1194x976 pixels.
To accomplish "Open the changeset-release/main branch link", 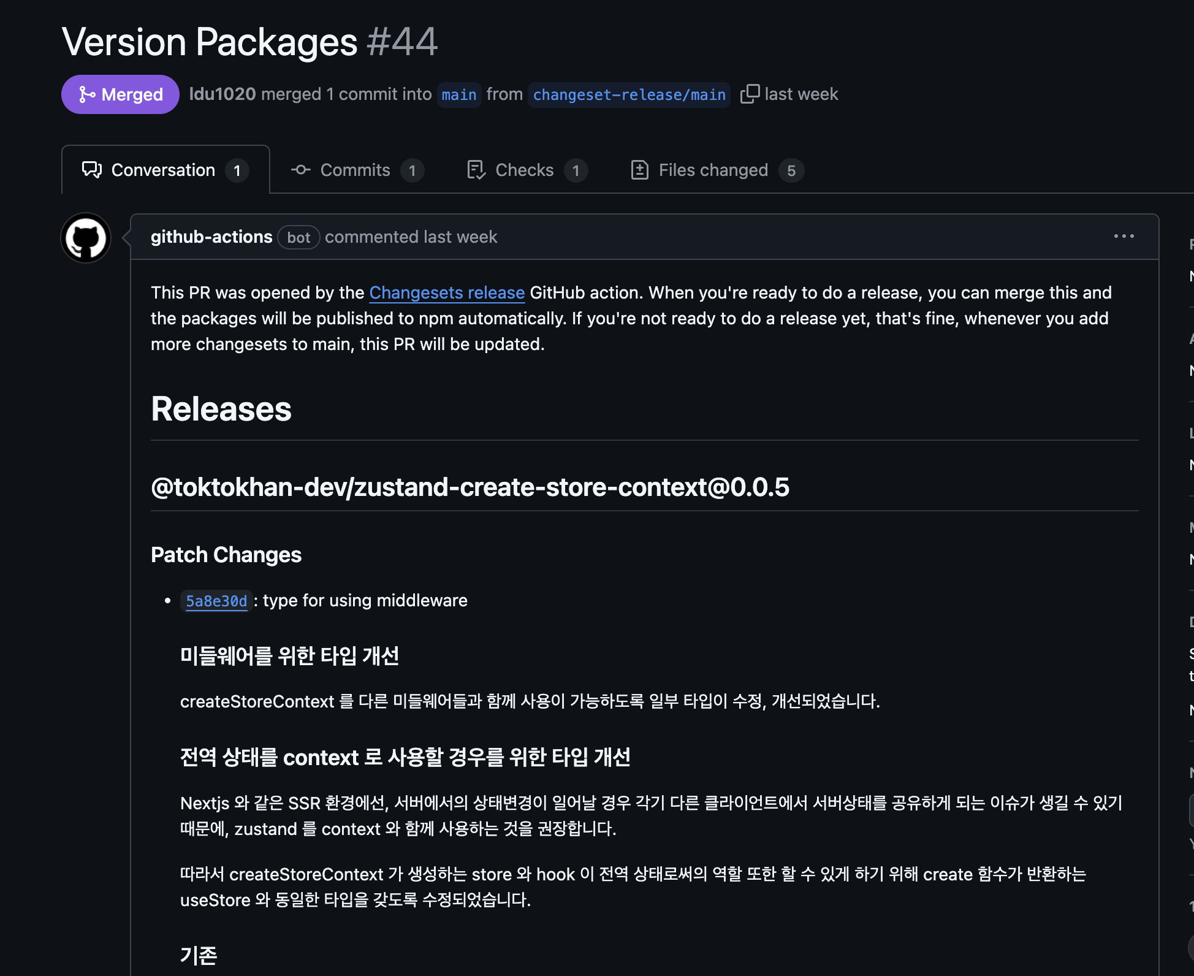I will (x=629, y=95).
